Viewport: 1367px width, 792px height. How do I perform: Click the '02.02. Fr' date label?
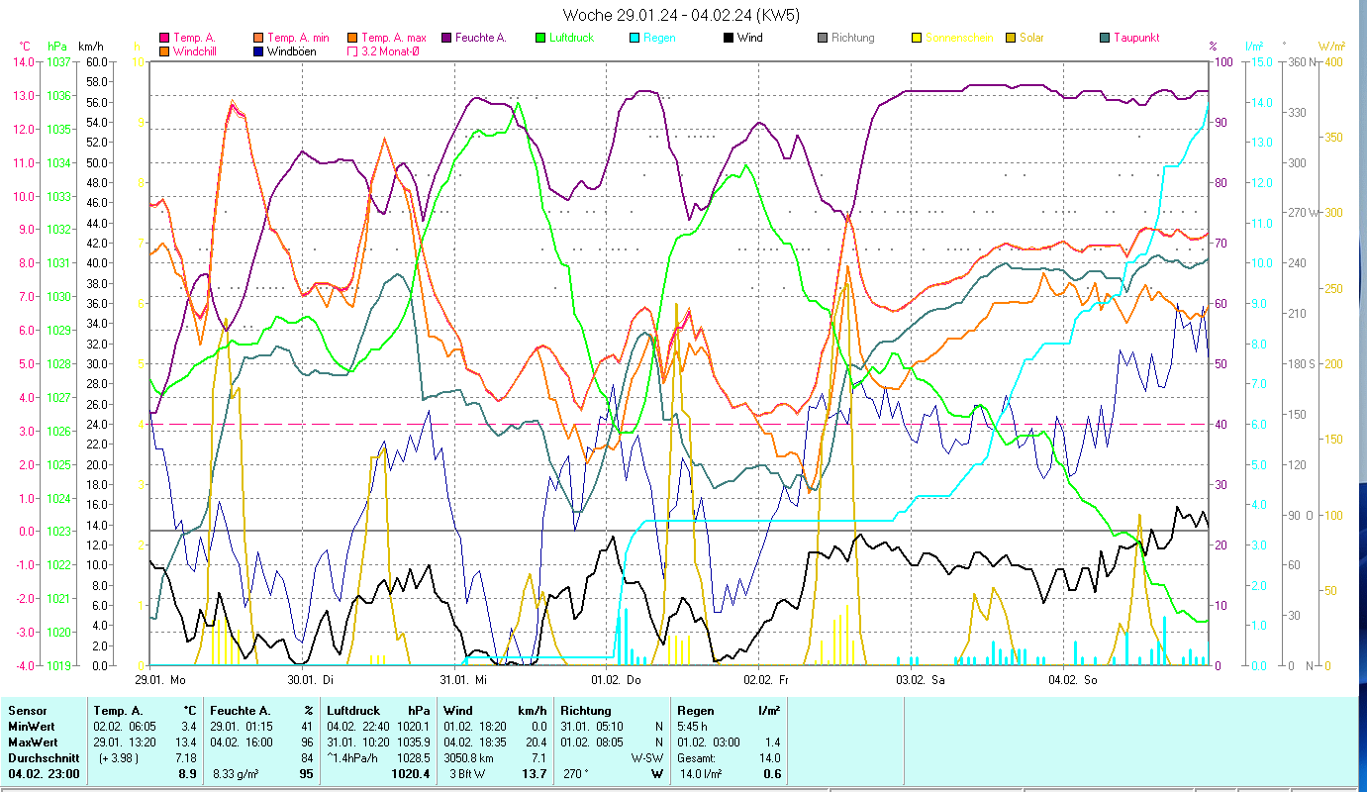(x=768, y=680)
